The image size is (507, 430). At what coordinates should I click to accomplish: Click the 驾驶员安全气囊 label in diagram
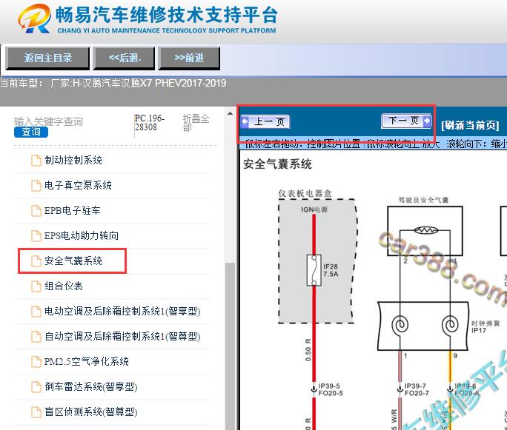click(423, 200)
